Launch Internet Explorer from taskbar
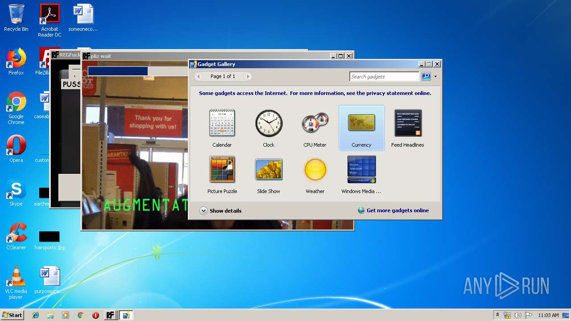 point(36,315)
